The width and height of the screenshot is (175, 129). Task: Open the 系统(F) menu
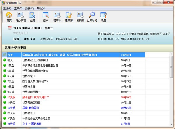[x=7, y=8]
